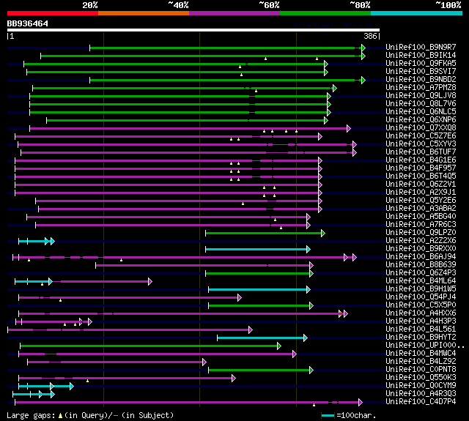Click the cyan alignment bar in the B9HYT2 row
Image resolution: width=469 pixels, height=421 pixels.
262,338
